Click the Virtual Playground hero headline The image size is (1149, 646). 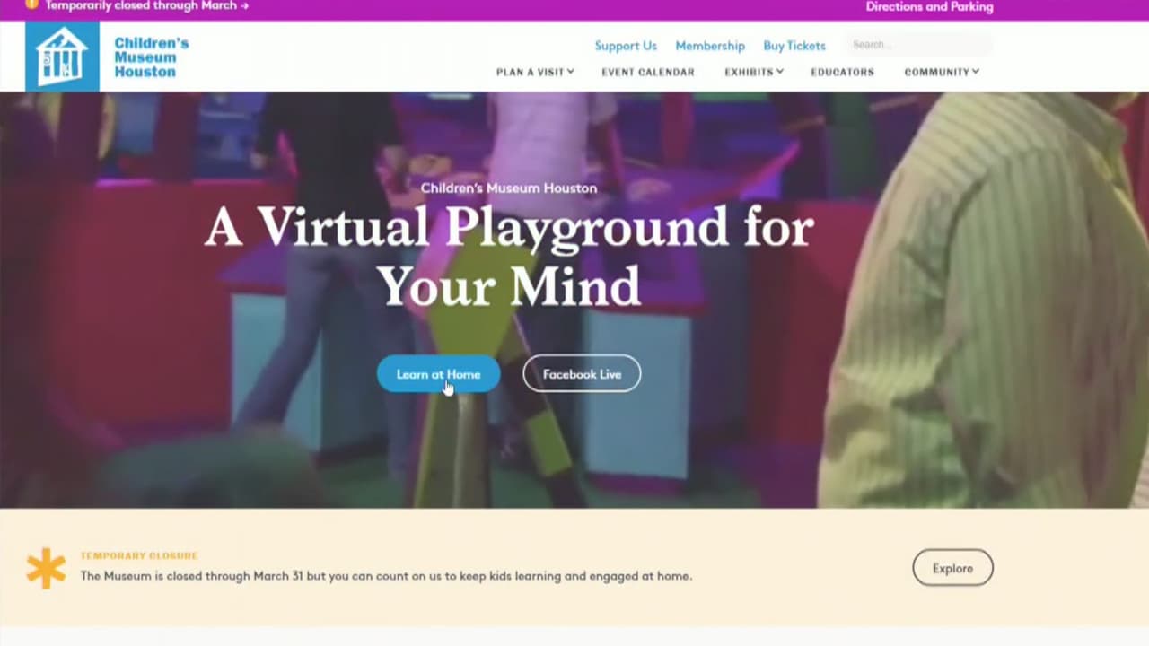(509, 256)
